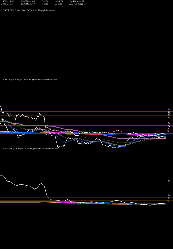
Task: Click the monthly chart axis label 10
Action: pos(169,198)
